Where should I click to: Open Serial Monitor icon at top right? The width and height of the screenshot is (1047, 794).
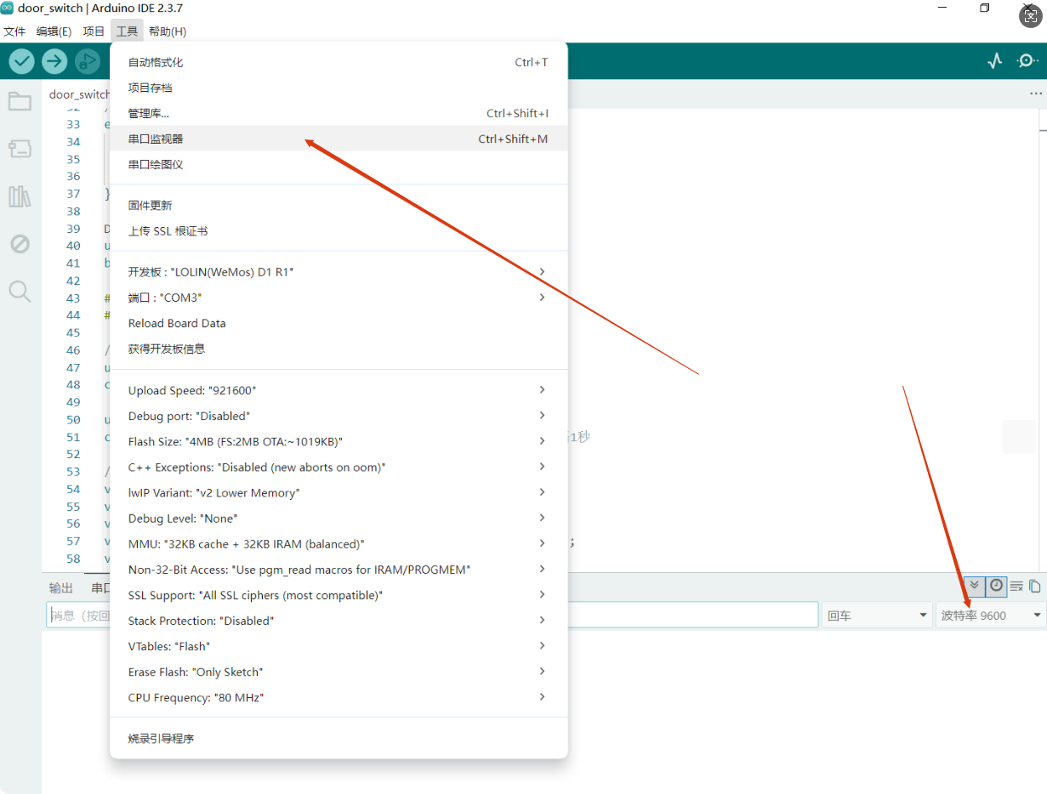pyautogui.click(x=1027, y=60)
